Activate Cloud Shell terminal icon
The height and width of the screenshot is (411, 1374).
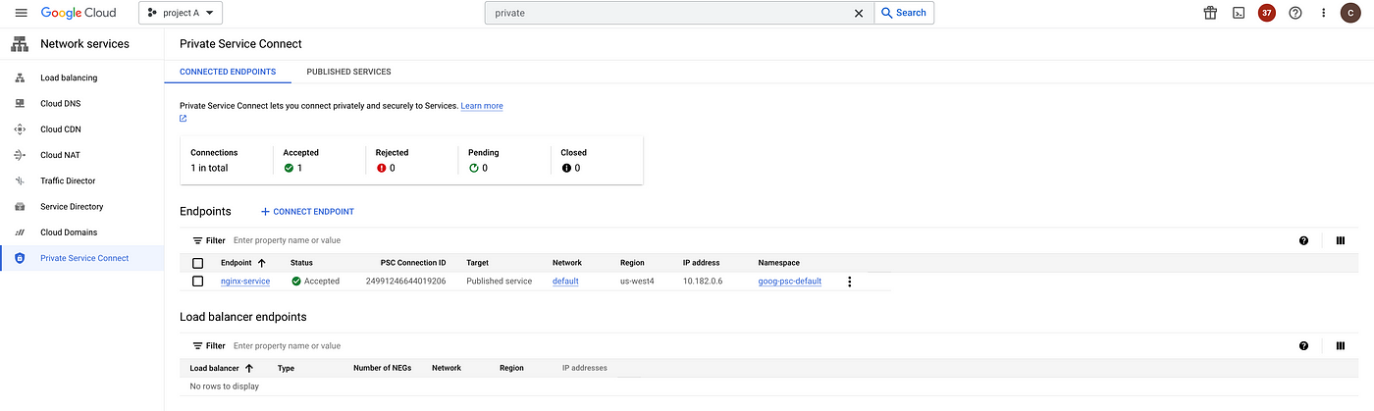pos(1239,13)
